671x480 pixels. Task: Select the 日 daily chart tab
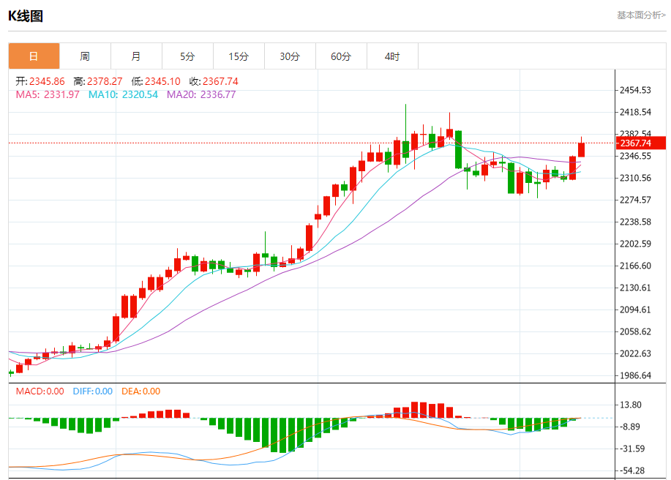pos(34,56)
